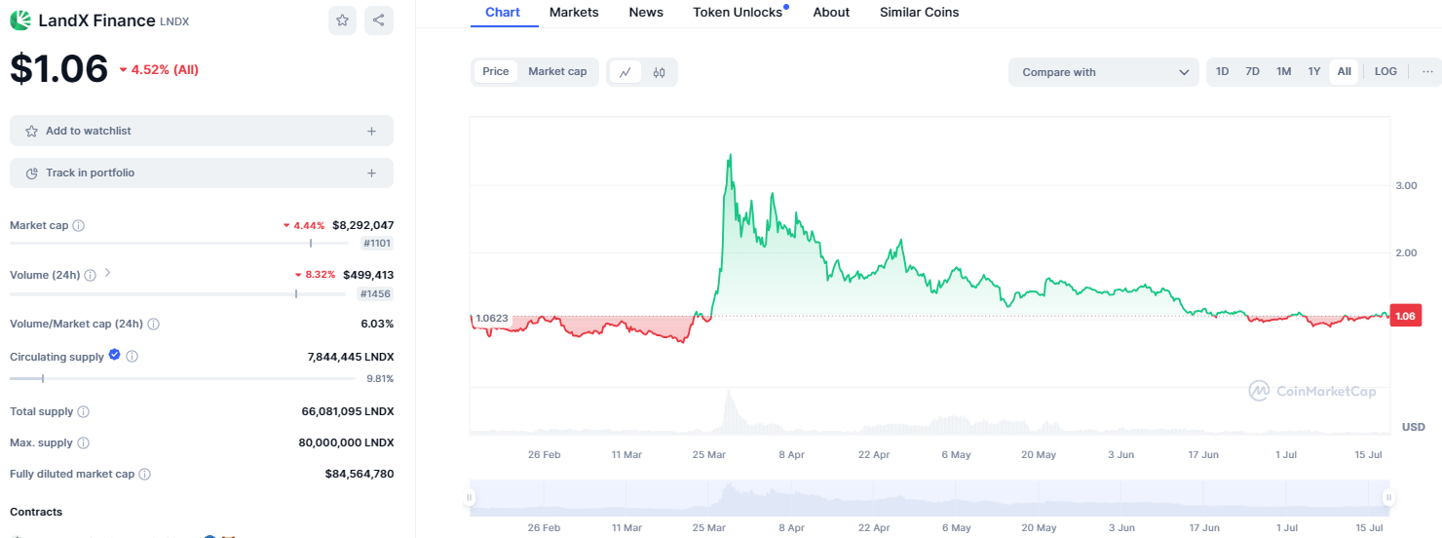1442x538 pixels.
Task: Click the star favorite icon
Action: coord(342,19)
